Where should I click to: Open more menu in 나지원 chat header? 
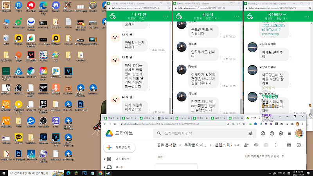(x=165, y=16)
